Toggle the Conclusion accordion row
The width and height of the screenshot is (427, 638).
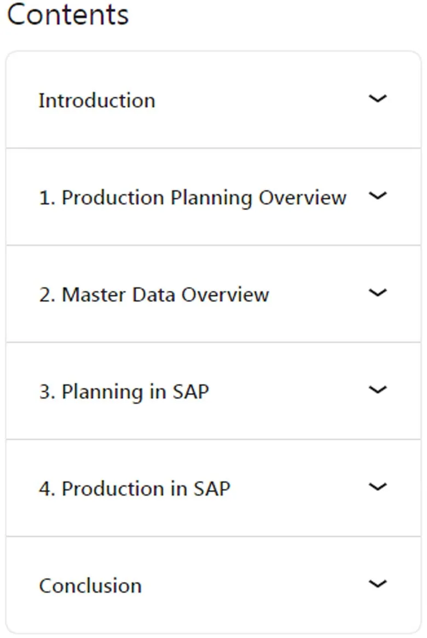point(214,585)
